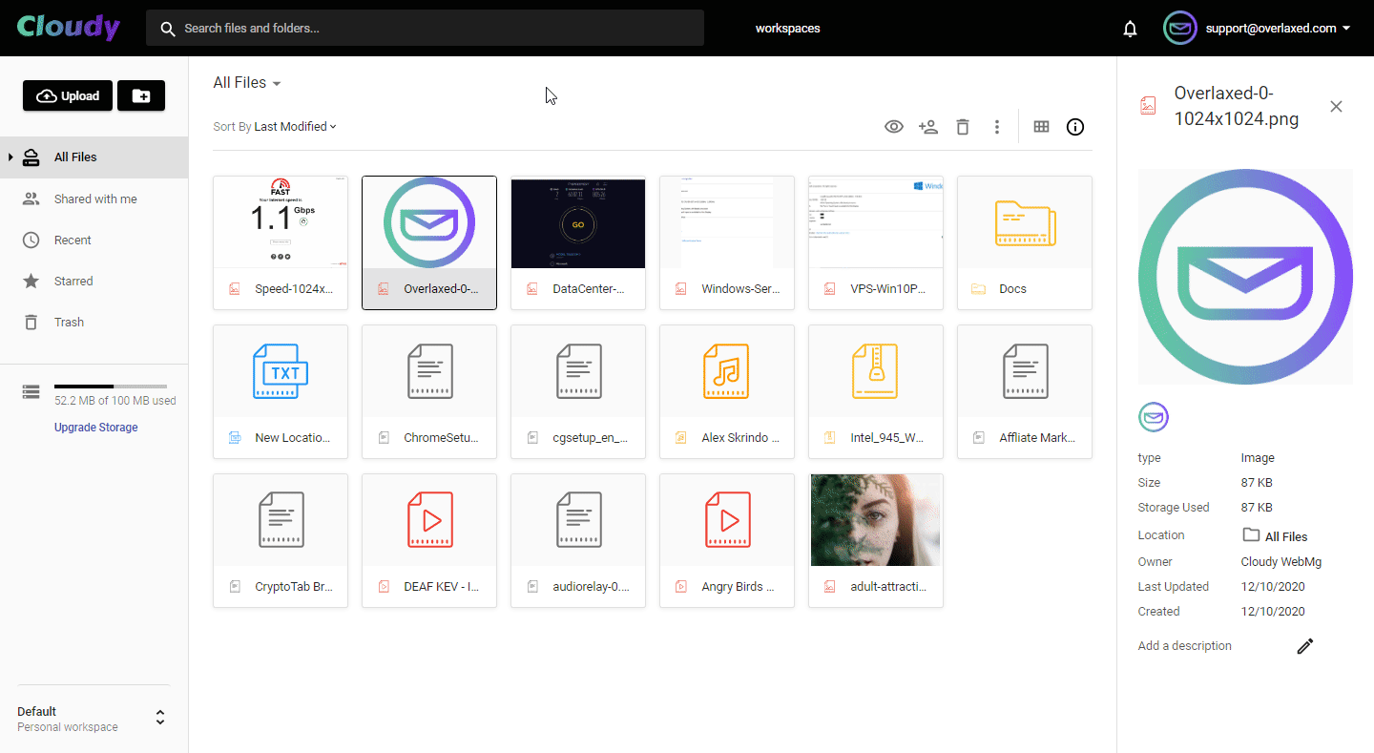
Task: Select the ChromeSetu file
Action: pos(429,391)
